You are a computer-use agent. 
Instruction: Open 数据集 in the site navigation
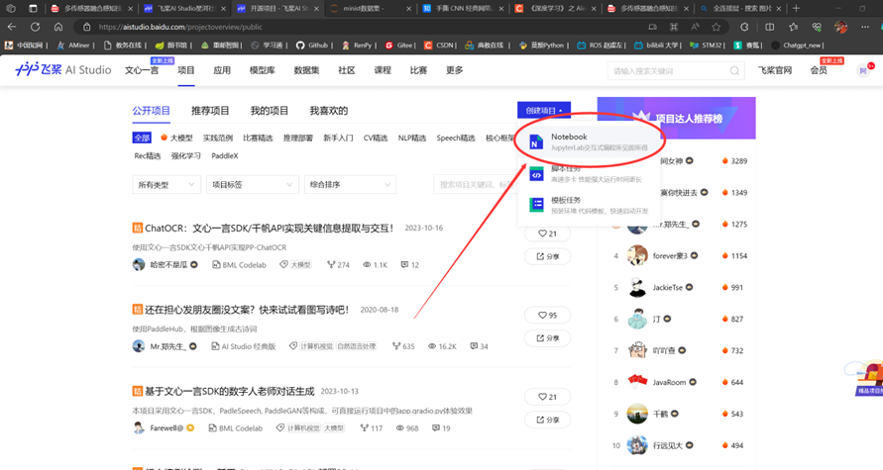pos(306,70)
